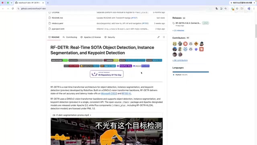Click the downloads badge

(x=86, y=60)
